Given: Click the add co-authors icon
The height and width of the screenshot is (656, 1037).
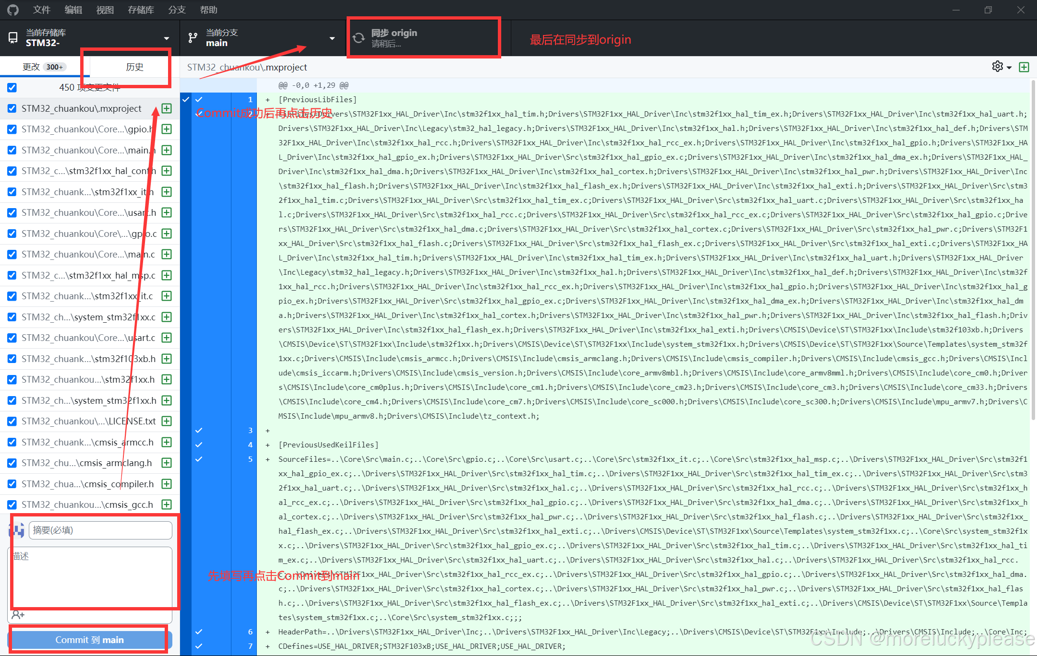Looking at the screenshot, I should pos(18,615).
